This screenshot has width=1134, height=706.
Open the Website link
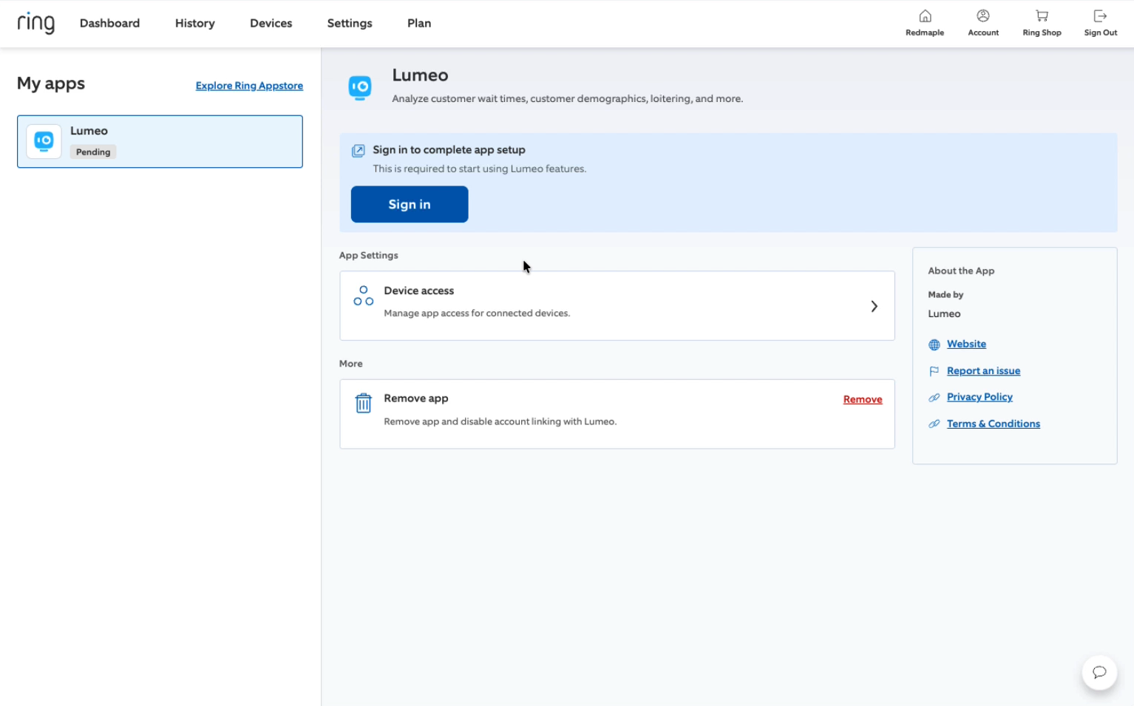tap(966, 344)
